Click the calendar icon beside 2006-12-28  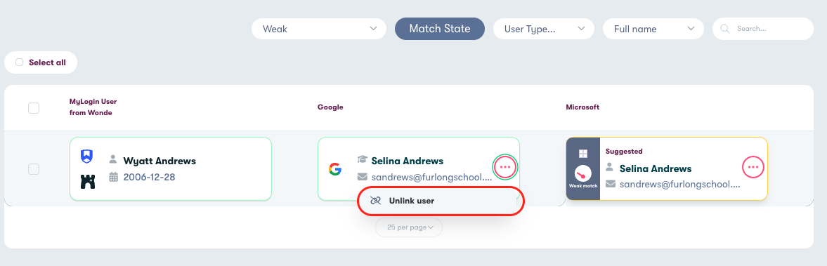(x=113, y=177)
